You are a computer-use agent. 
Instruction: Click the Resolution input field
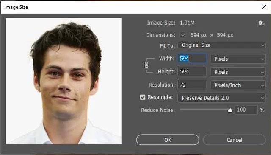point(192,85)
